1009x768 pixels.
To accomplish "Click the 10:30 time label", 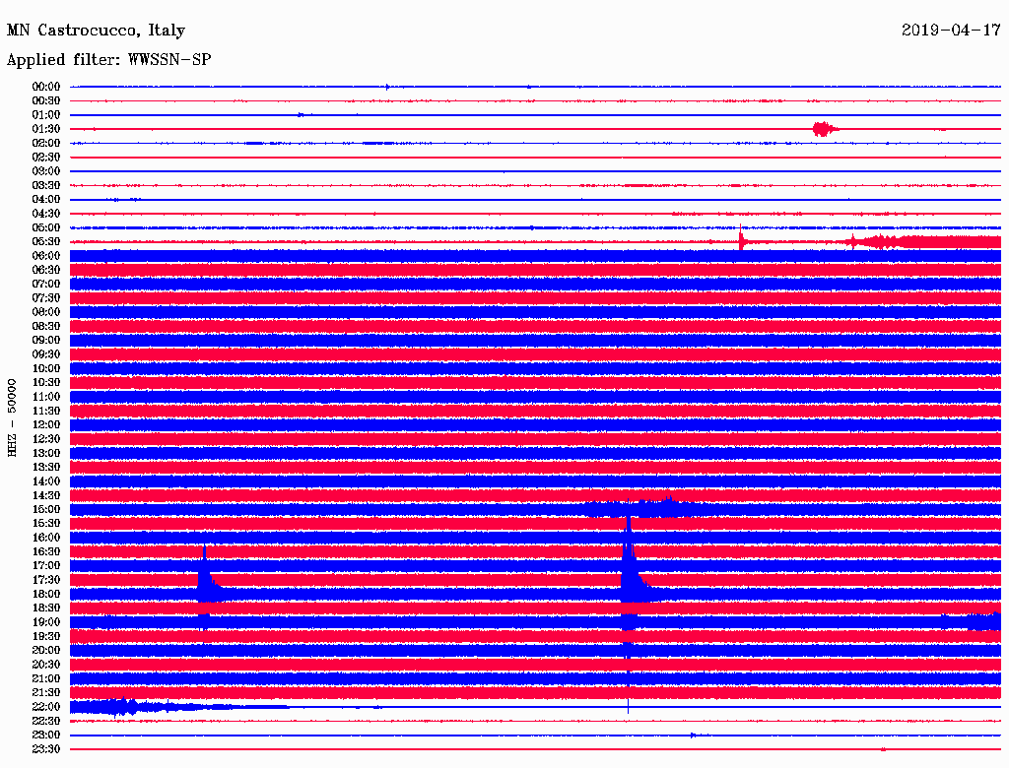I will point(46,382).
